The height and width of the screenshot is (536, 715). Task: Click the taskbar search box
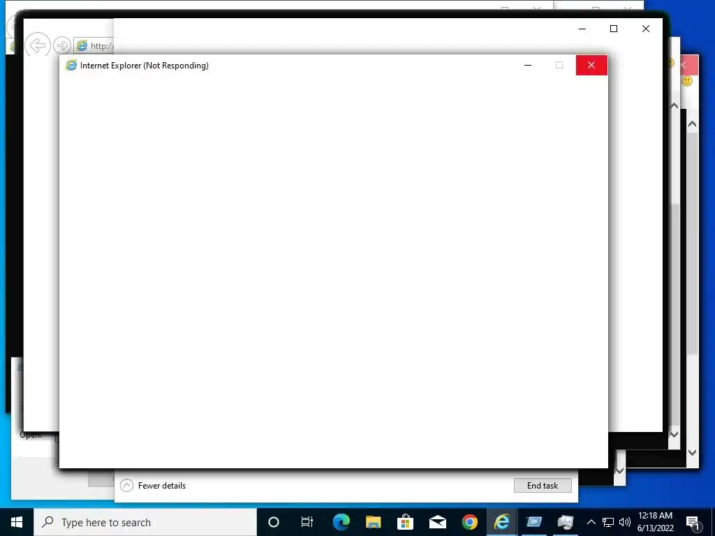click(145, 522)
